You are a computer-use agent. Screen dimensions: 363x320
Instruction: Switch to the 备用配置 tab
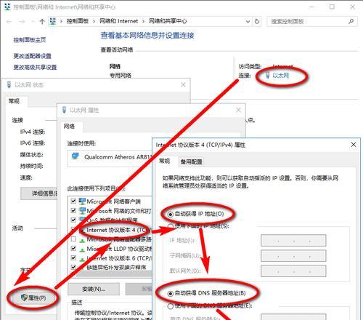(191, 161)
